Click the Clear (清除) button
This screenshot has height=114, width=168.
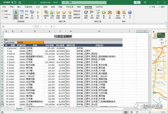click(x=27, y=18)
